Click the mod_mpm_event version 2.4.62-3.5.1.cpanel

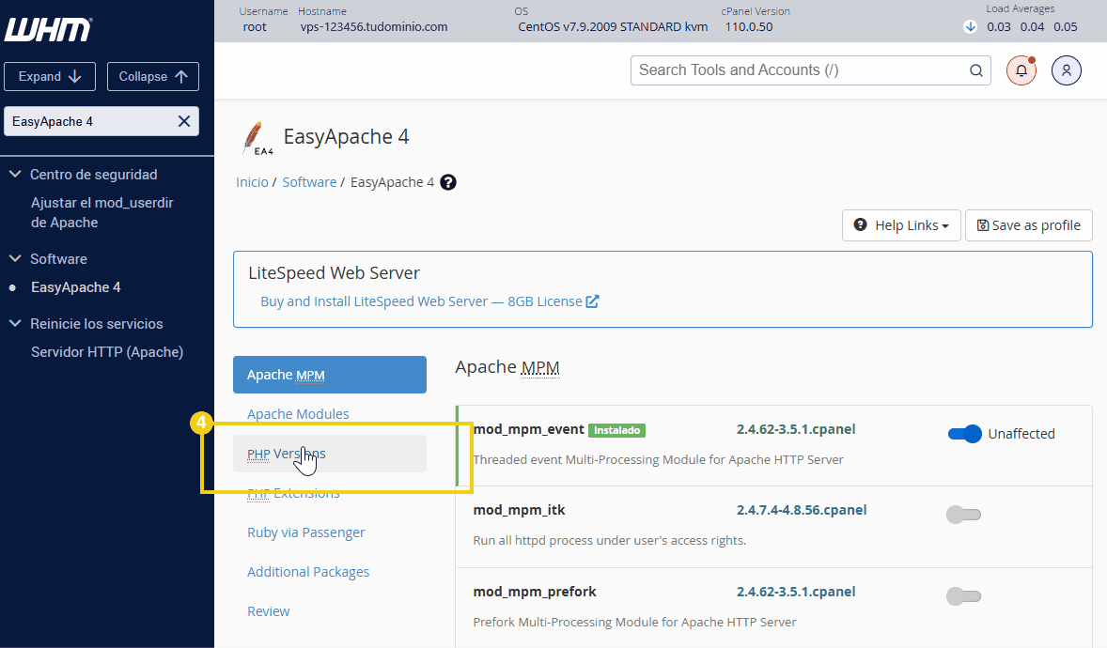796,429
